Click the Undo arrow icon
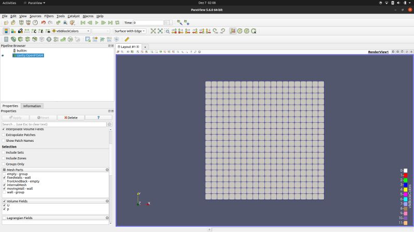The width and height of the screenshot is (414, 232). (43, 23)
